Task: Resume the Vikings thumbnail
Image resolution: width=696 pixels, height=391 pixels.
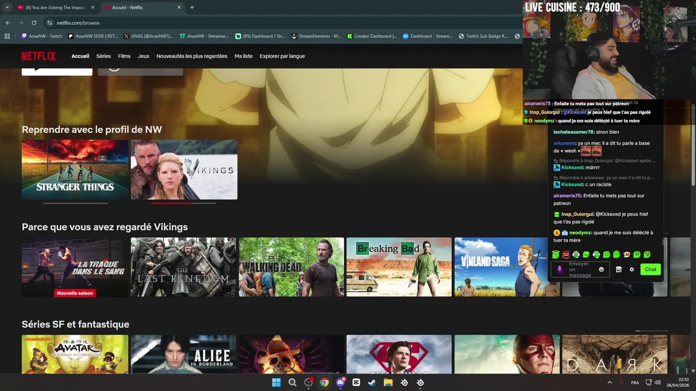Action: click(184, 169)
